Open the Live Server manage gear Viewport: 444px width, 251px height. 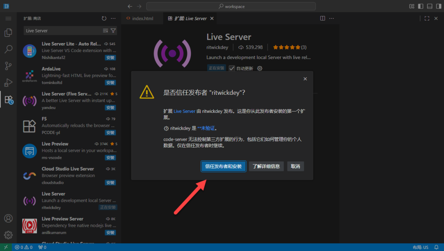tap(260, 68)
